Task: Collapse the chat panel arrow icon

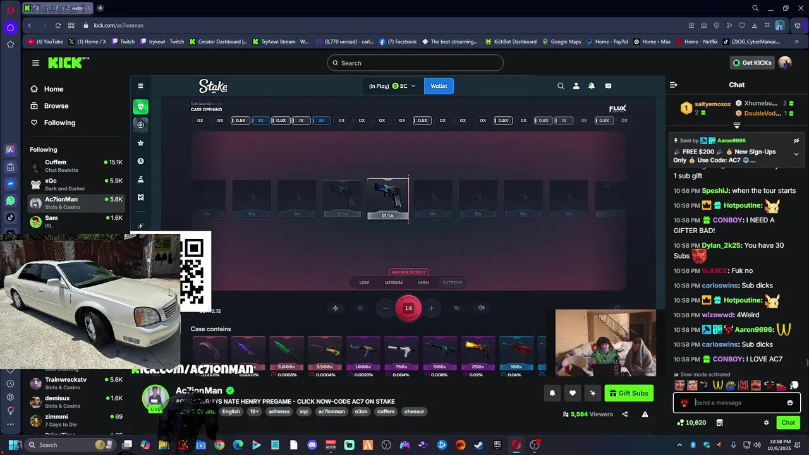Action: [x=674, y=85]
